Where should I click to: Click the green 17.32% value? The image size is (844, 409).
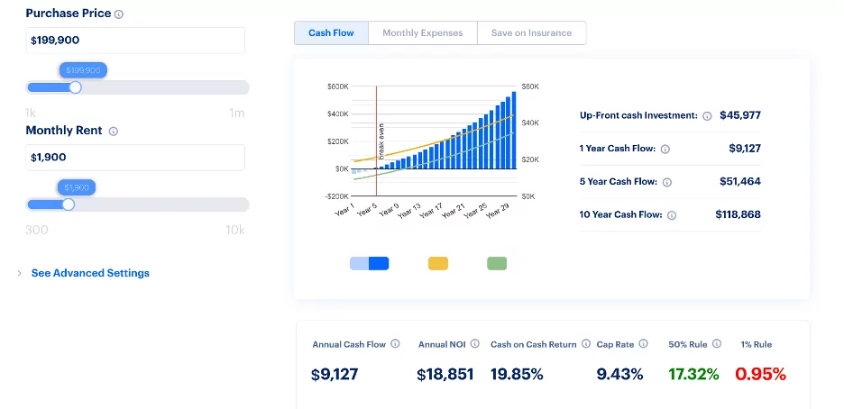[693, 375]
